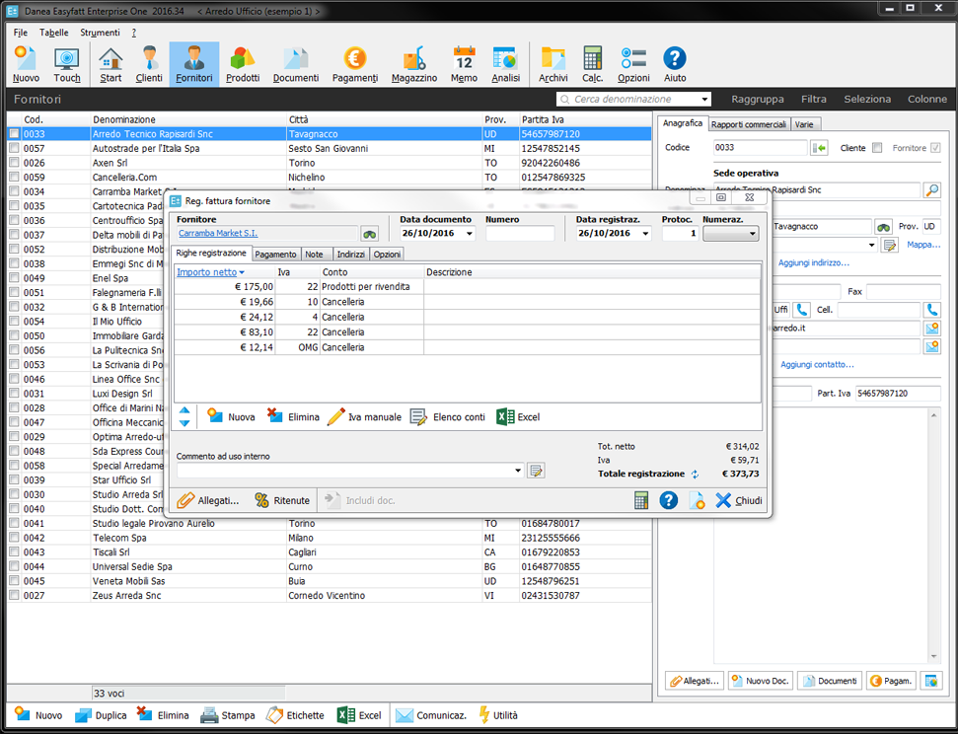Switch to the Rapporti commerciali tab
Screen dimensions: 958x734
coord(749,124)
